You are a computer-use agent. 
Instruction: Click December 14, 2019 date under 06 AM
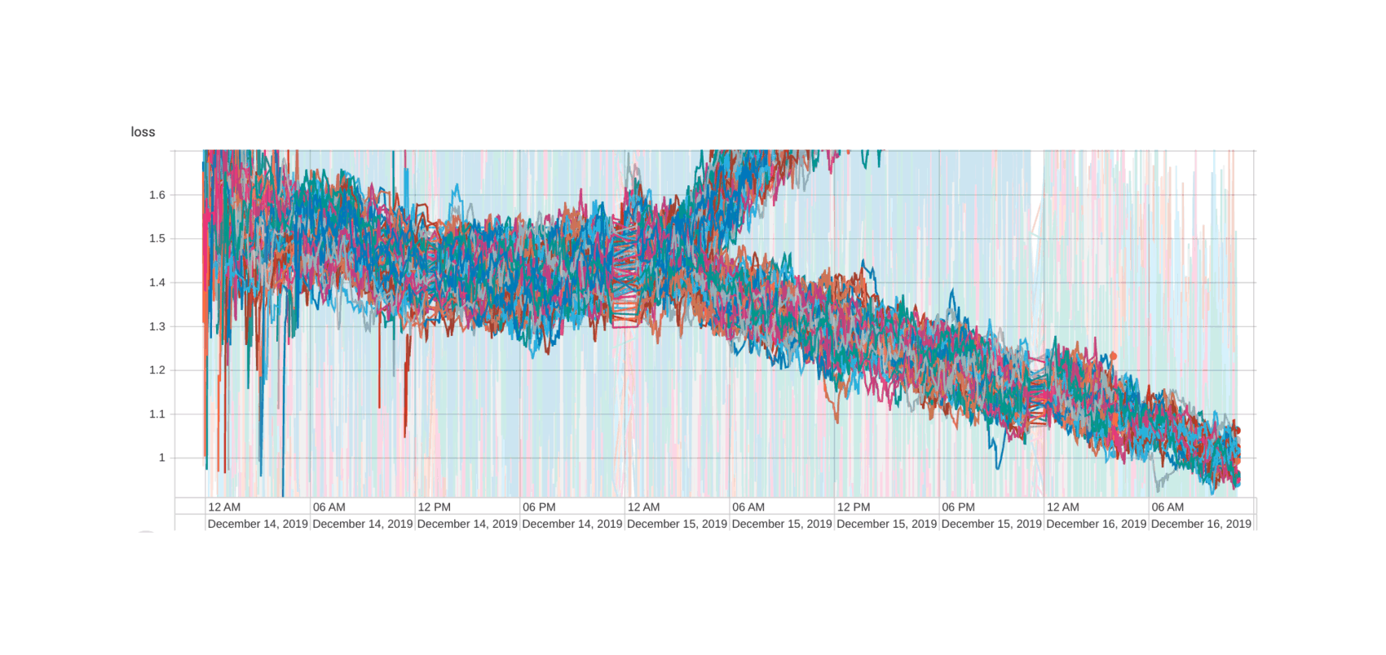pos(363,524)
